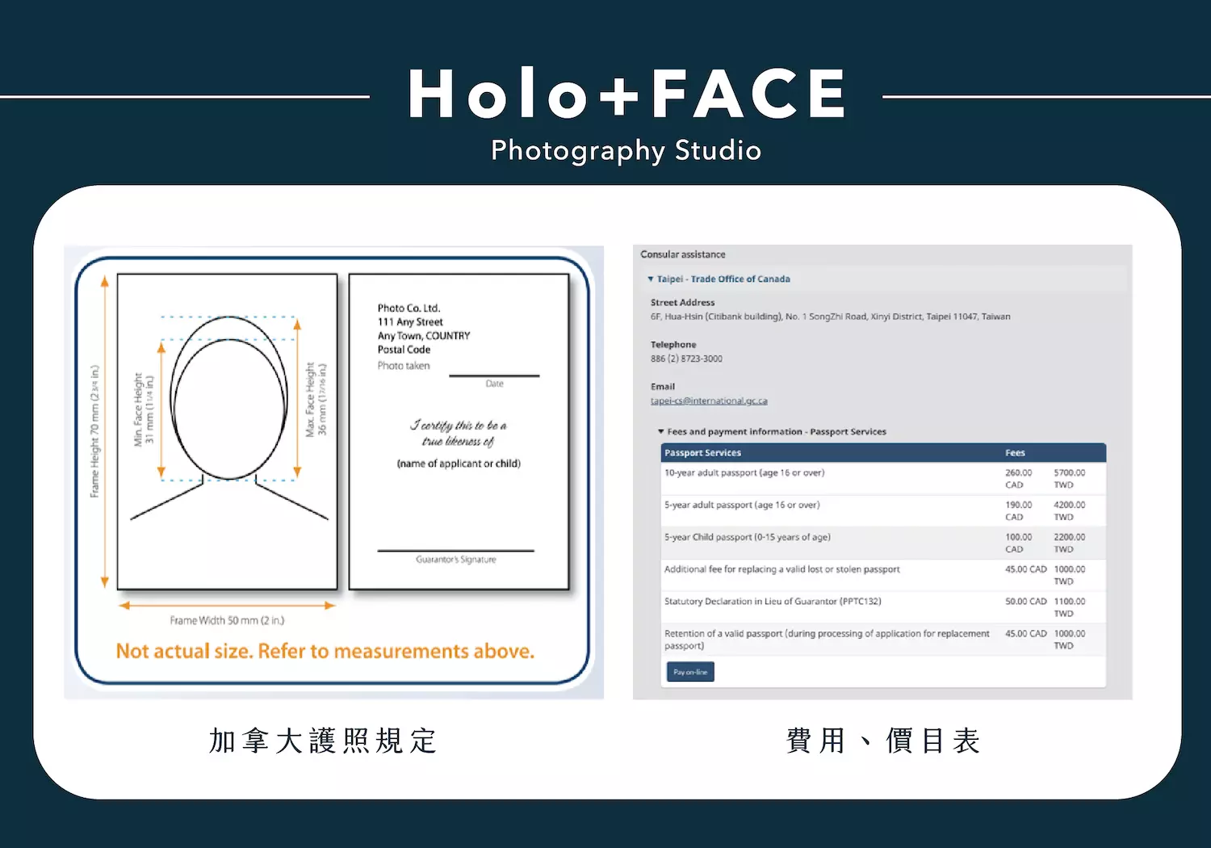Click the 4200.00 TWD fee value

[x=1069, y=511]
